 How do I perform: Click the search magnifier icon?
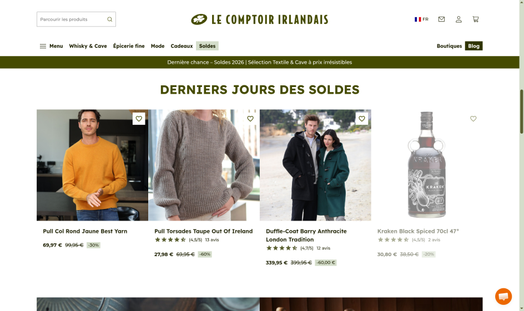click(x=109, y=19)
